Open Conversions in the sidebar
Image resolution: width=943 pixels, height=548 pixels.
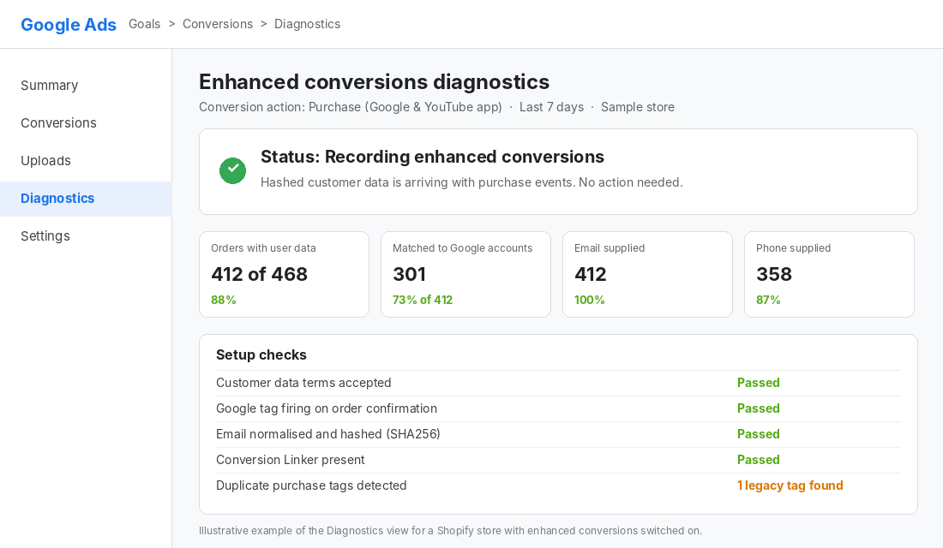pyautogui.click(x=86, y=123)
